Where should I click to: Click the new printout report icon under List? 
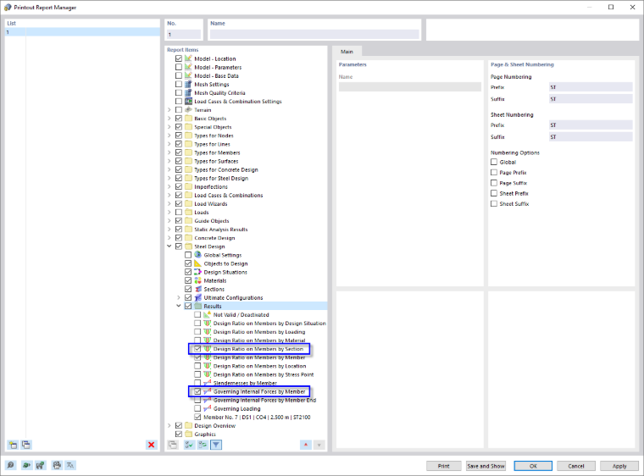[x=14, y=445]
